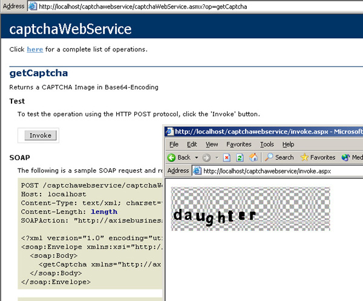Open the 'here' operations list link
Screen dimensions: 363x301
click(x=35, y=50)
